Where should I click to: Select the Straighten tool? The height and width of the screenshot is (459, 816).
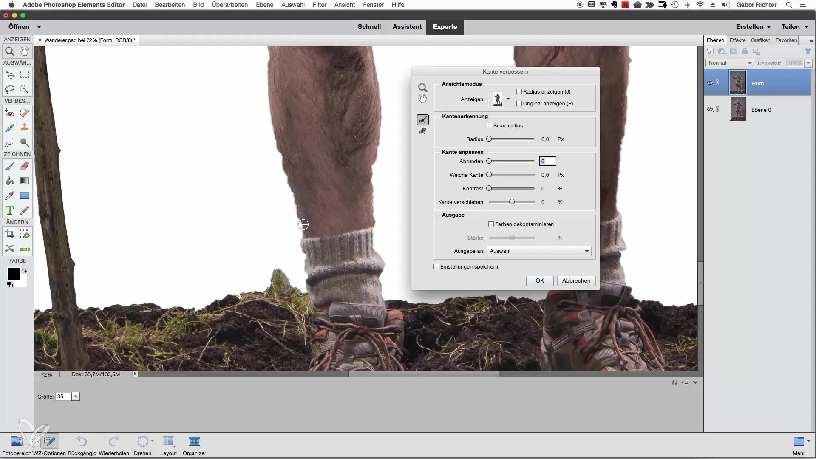pos(25,249)
